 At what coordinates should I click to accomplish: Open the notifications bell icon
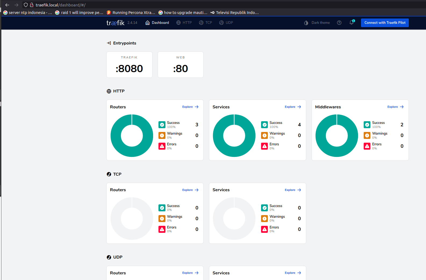352,23
